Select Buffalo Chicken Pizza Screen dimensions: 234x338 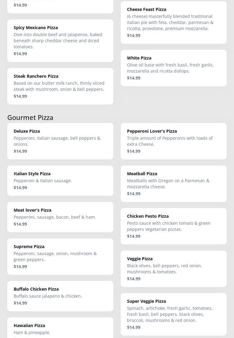pos(60,296)
